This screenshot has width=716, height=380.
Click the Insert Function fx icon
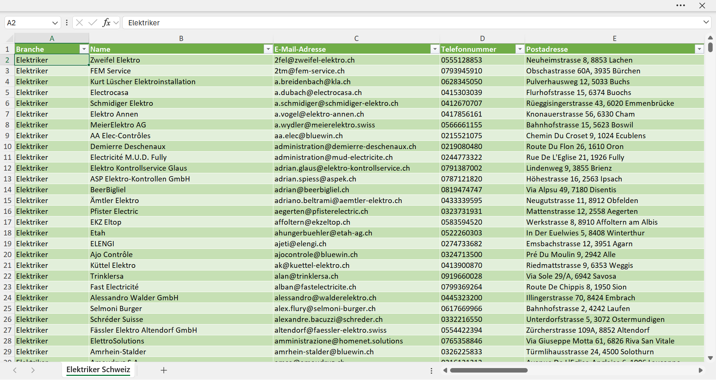coord(106,23)
